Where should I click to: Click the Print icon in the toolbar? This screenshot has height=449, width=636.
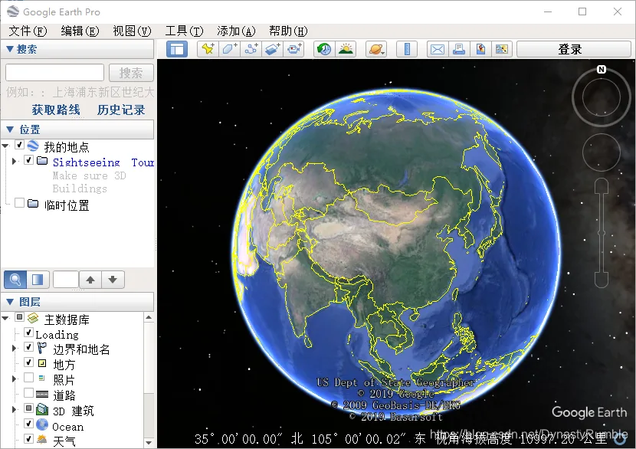[459, 50]
